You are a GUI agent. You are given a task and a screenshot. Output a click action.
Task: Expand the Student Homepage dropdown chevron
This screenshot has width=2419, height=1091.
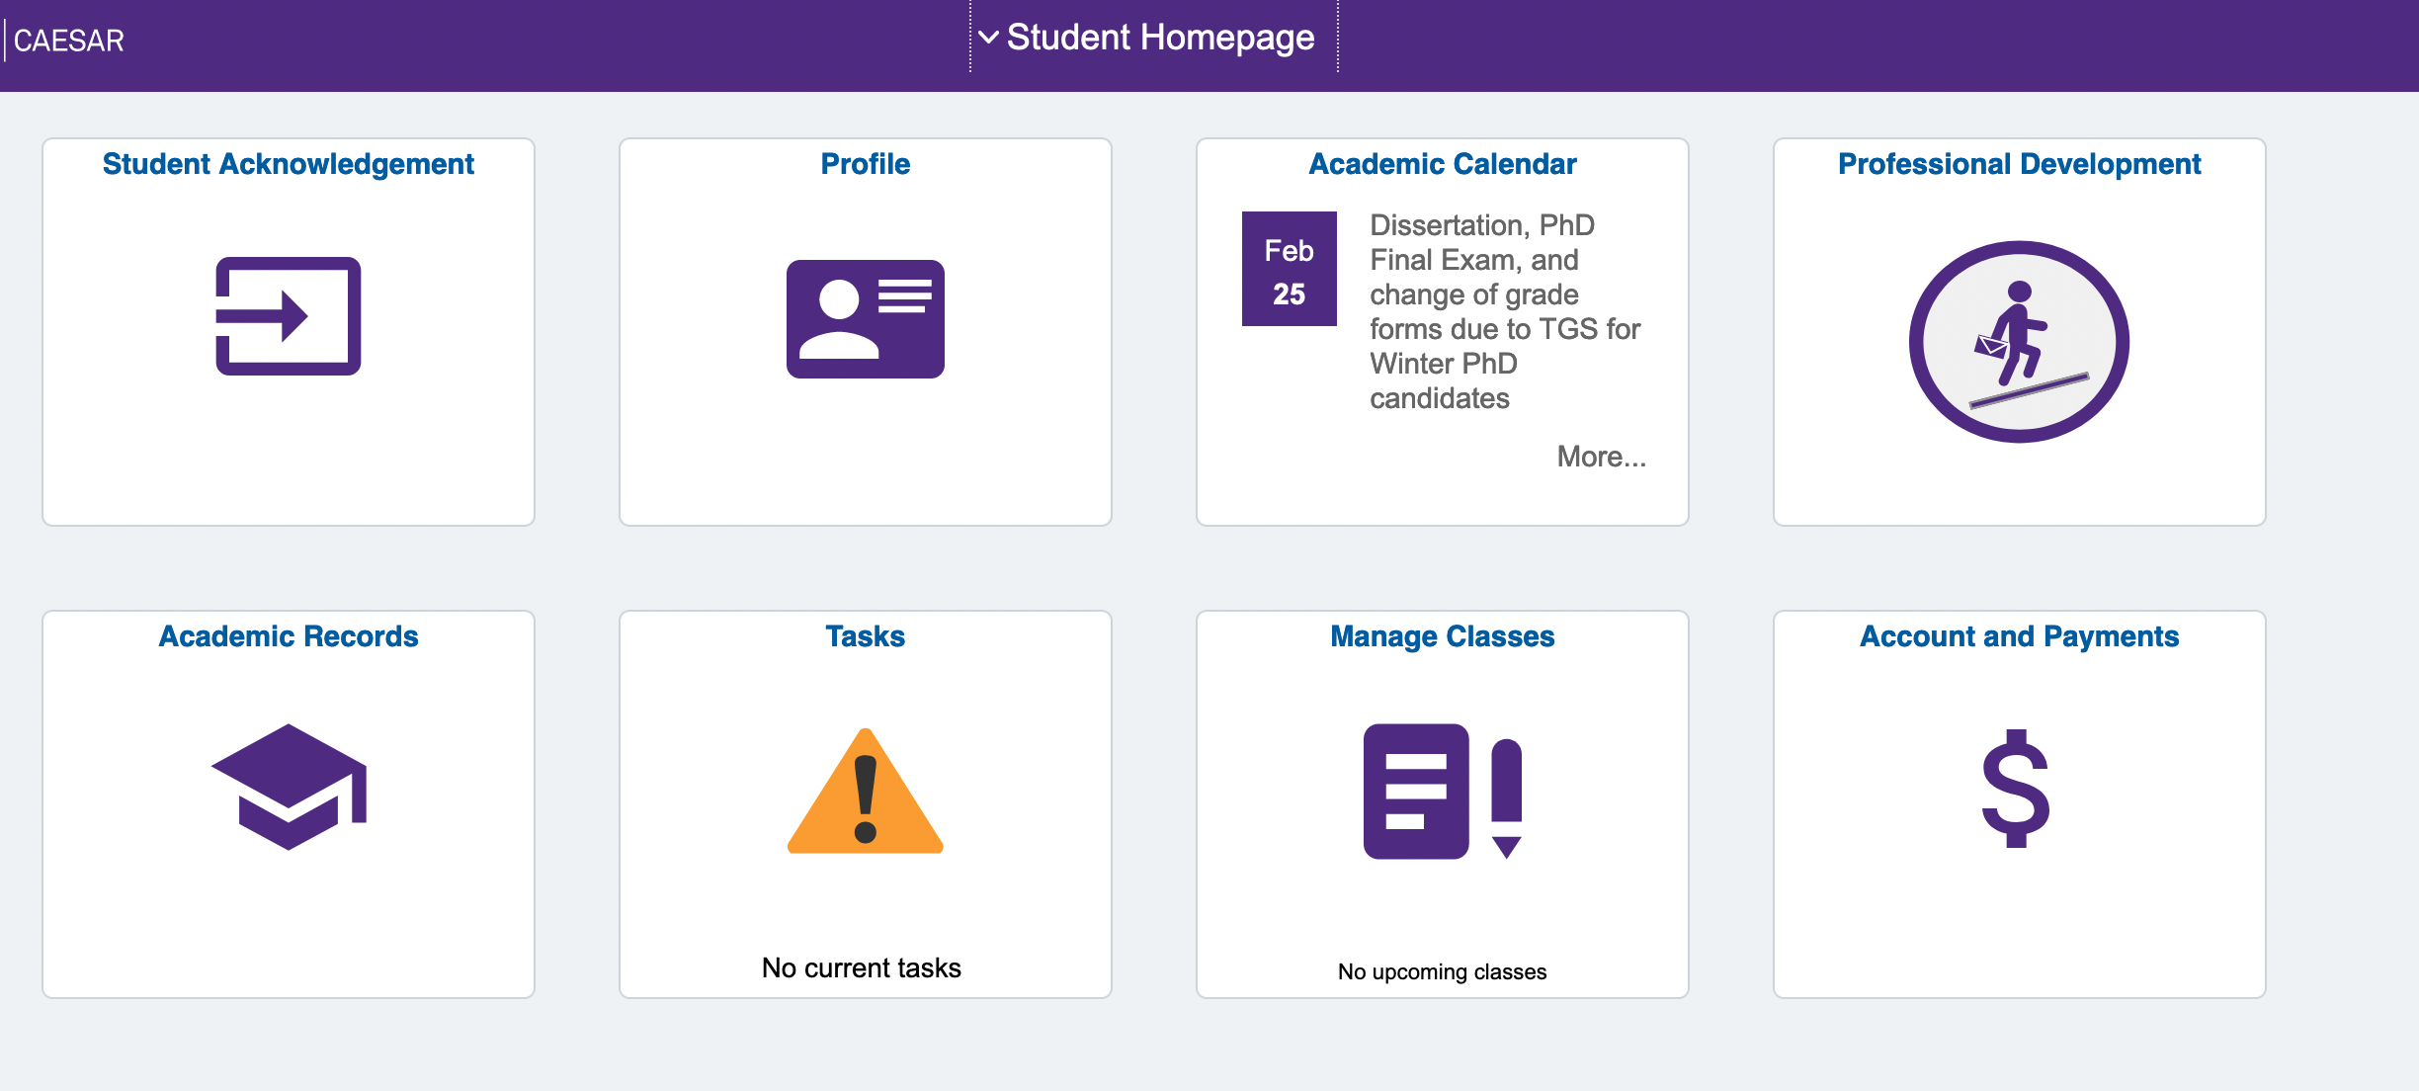(x=988, y=38)
